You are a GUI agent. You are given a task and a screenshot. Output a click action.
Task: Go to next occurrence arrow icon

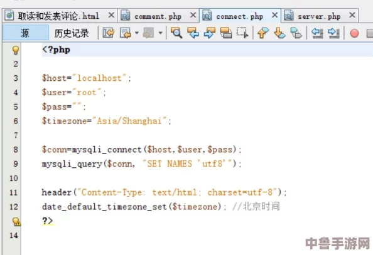(209, 33)
